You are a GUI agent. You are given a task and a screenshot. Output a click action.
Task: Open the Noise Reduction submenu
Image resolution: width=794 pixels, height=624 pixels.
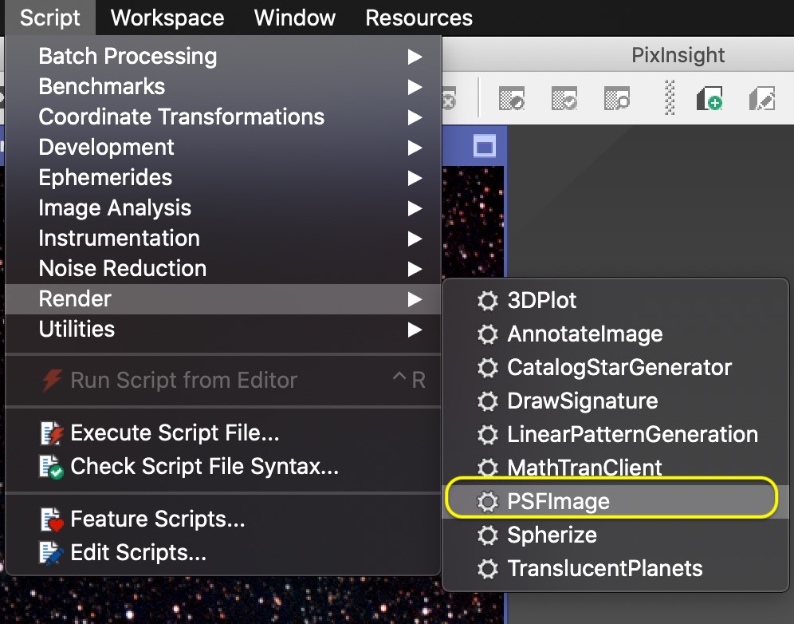(x=123, y=269)
